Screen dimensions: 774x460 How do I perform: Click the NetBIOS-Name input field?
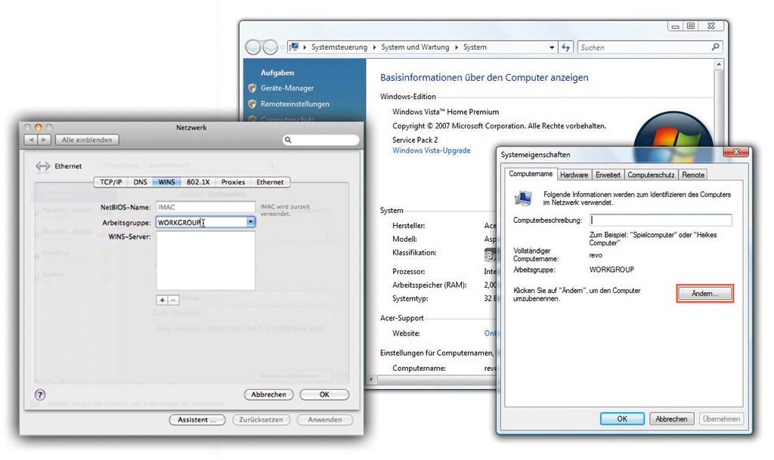coord(206,207)
